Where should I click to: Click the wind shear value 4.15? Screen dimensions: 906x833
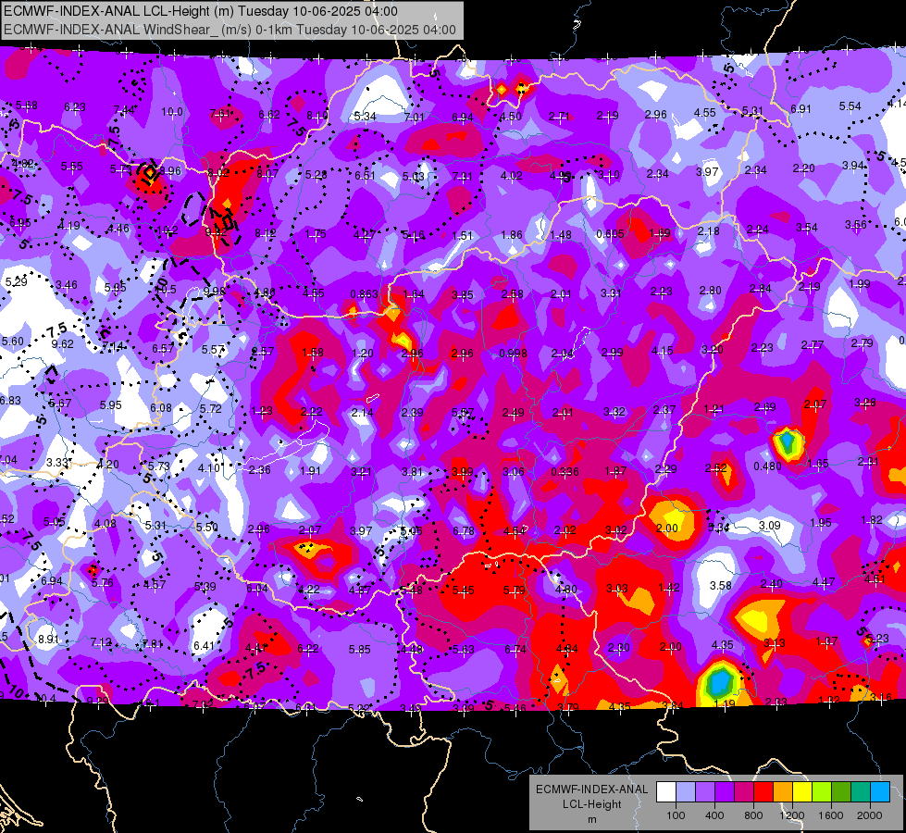click(x=663, y=350)
